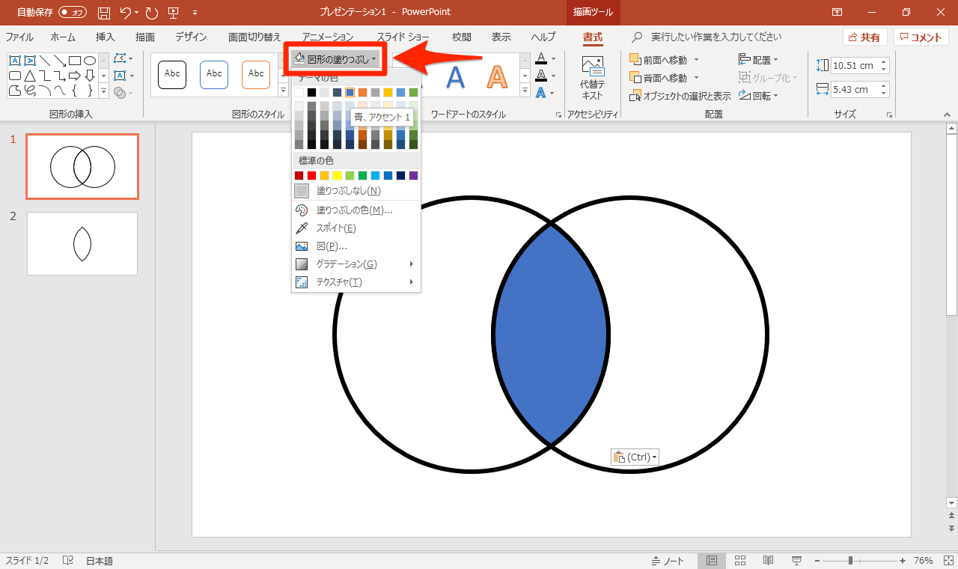The image size is (958, 569).
Task: Open the ホーム tab
Action: [63, 37]
